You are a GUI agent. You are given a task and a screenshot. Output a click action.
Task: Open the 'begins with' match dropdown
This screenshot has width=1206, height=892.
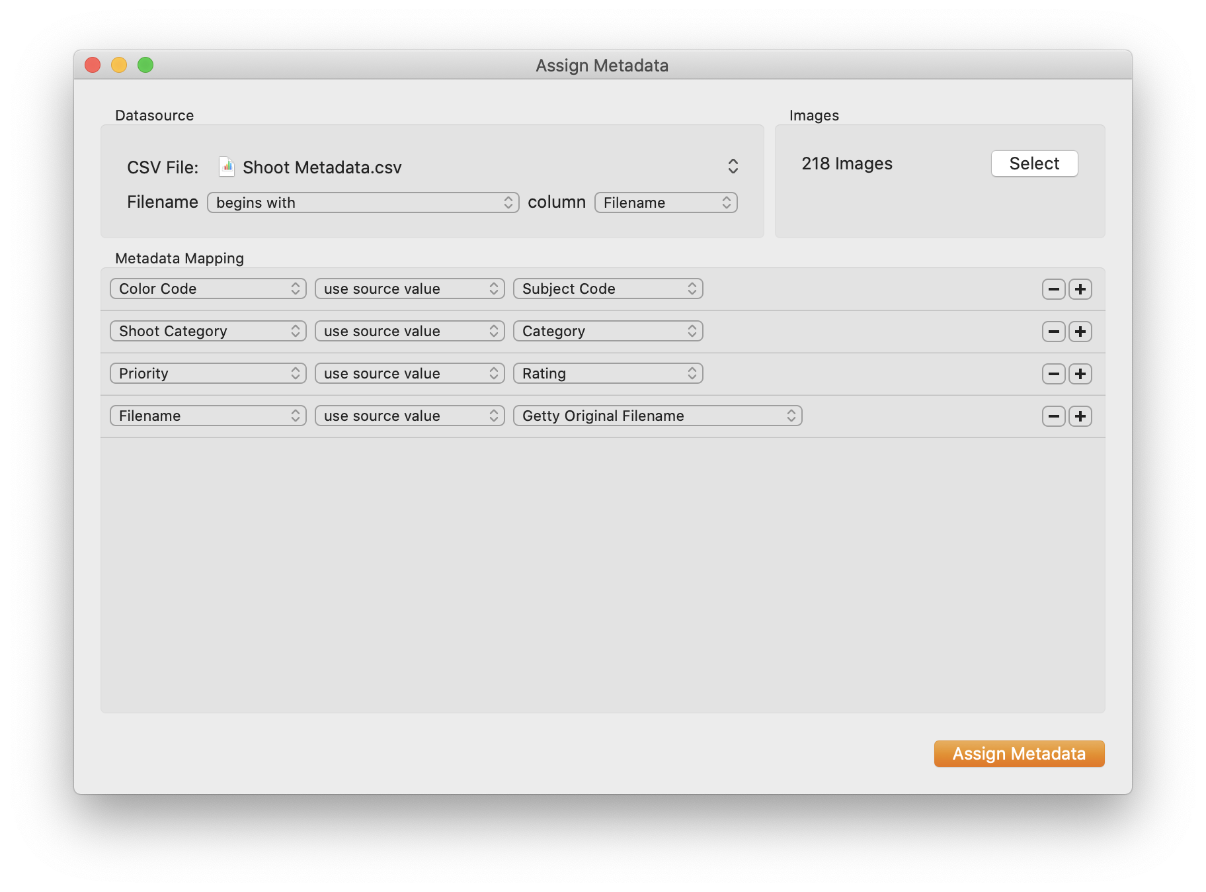pos(362,202)
